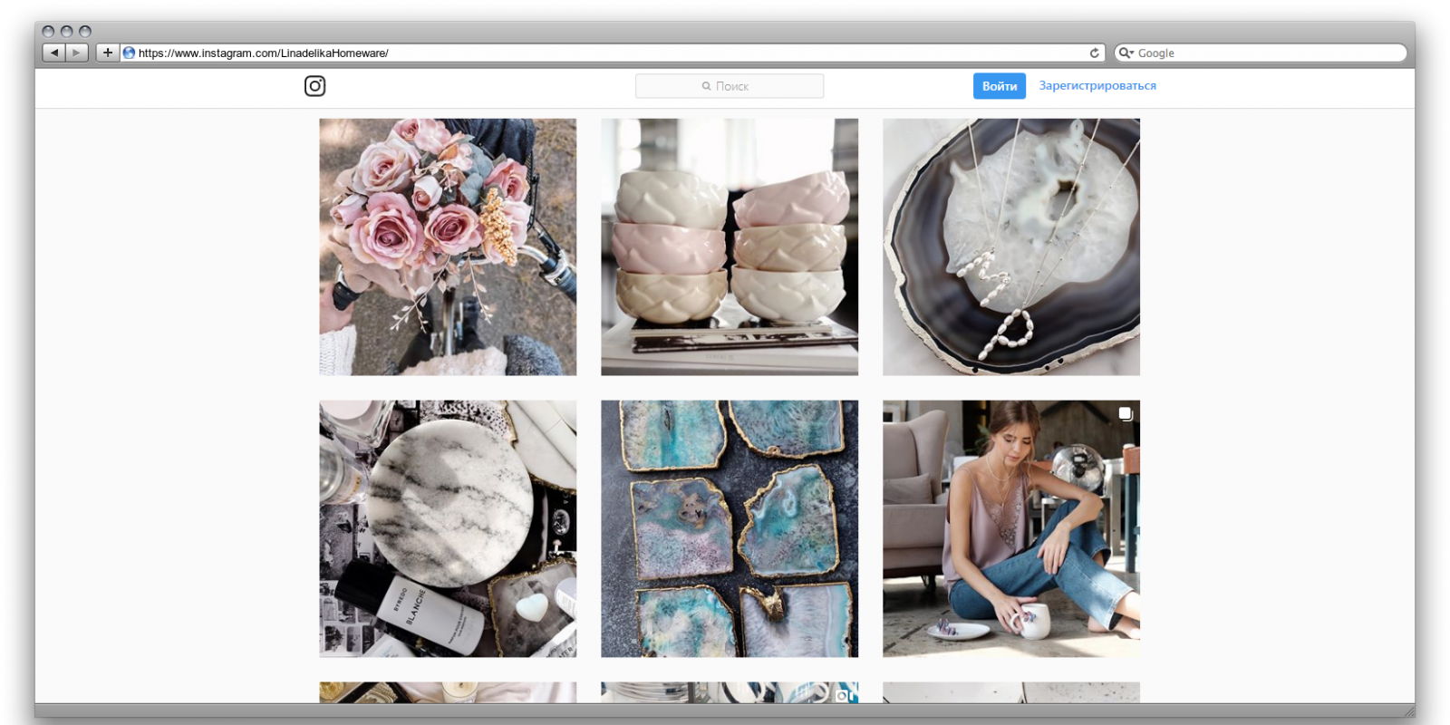The image size is (1450, 725).
Task: Focus the Поиск Instagram search field
Action: point(730,86)
